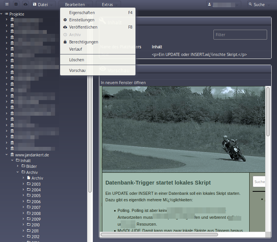Click the add-new icon in top toolbar
Viewport: 277px width, 242px height.
16,4
